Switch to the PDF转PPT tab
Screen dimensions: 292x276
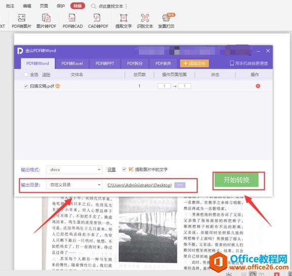pyautogui.click(x=104, y=63)
